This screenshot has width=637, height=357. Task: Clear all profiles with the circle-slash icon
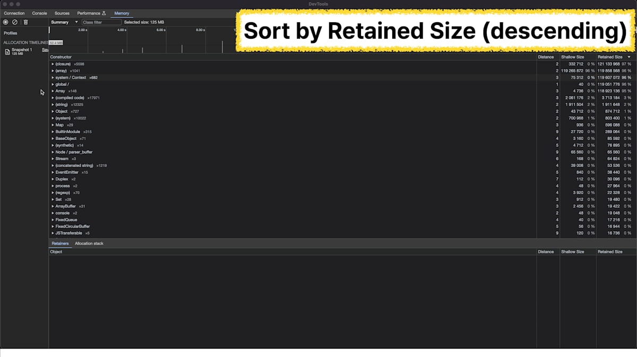point(15,22)
